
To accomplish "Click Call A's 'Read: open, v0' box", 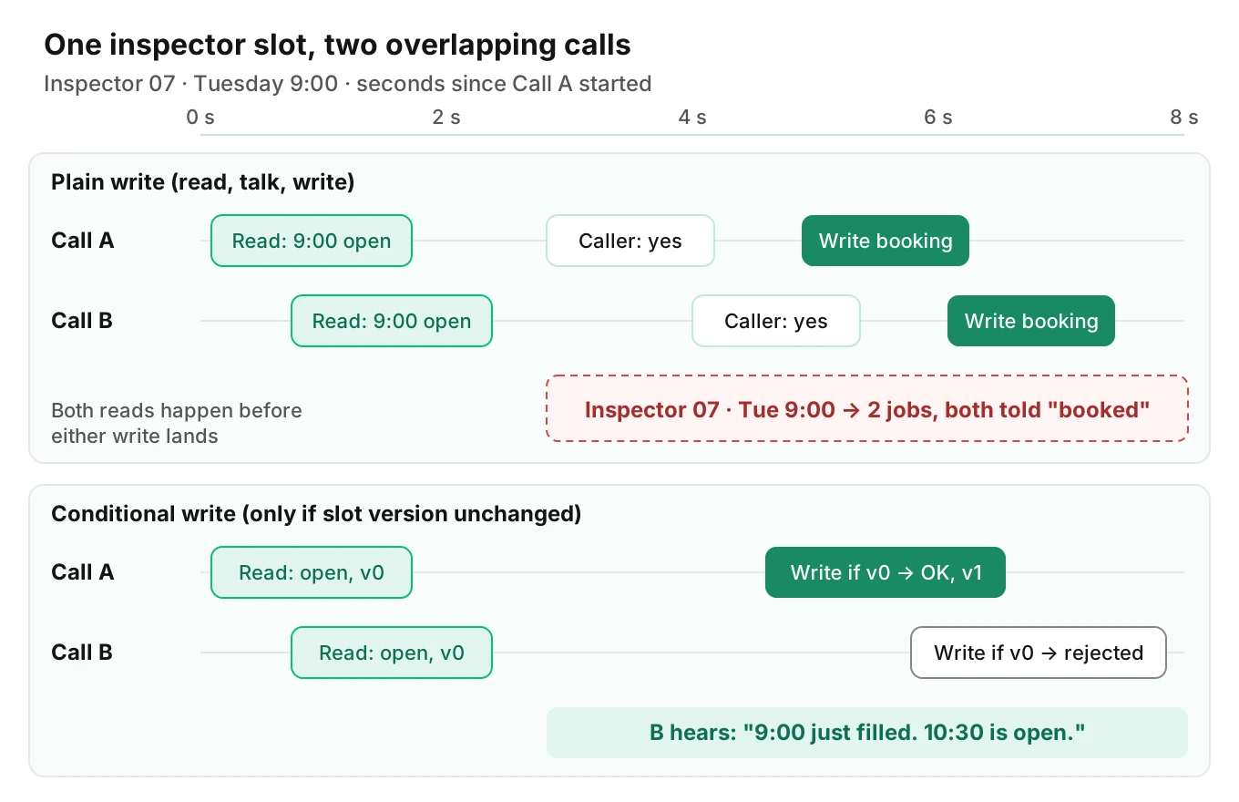I will pyautogui.click(x=312, y=572).
